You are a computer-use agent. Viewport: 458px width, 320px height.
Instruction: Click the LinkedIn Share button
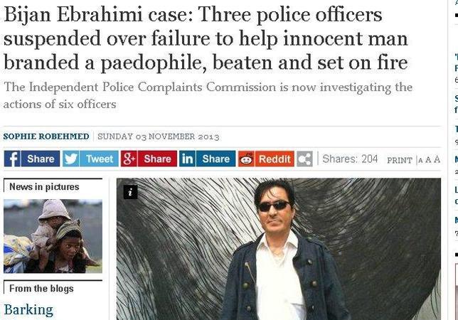216,159
